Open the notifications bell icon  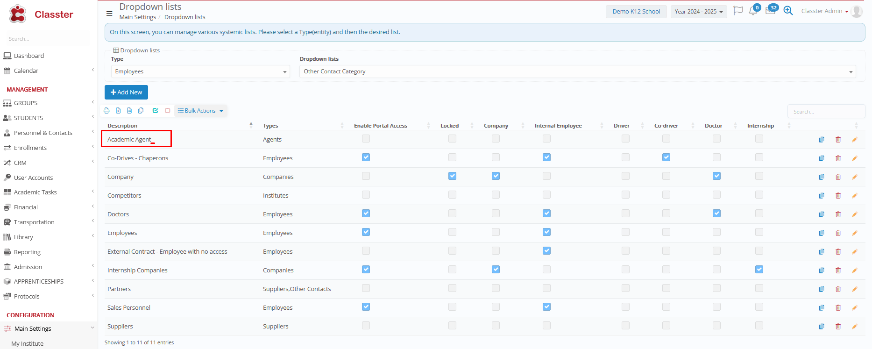coord(753,11)
